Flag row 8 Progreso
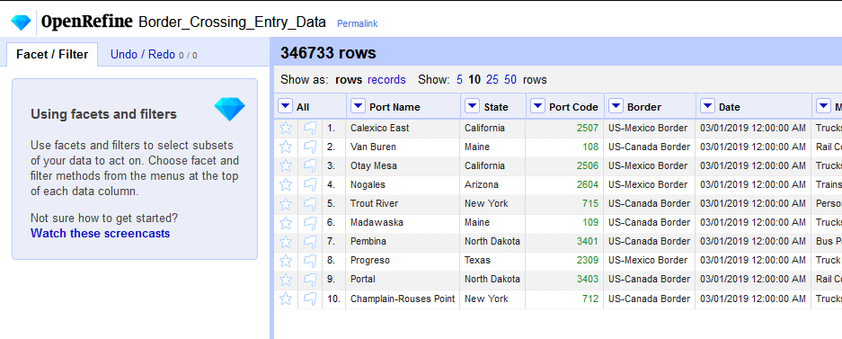 tap(310, 260)
